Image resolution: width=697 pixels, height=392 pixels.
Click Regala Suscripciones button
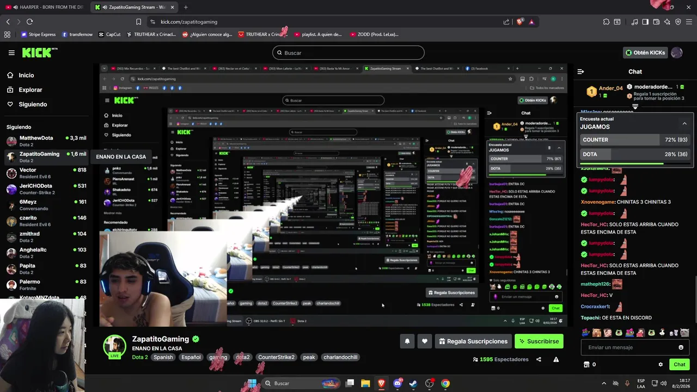473,341
